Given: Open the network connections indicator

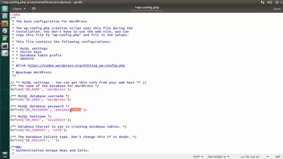Looking at the screenshot, I should tap(262, 2).
